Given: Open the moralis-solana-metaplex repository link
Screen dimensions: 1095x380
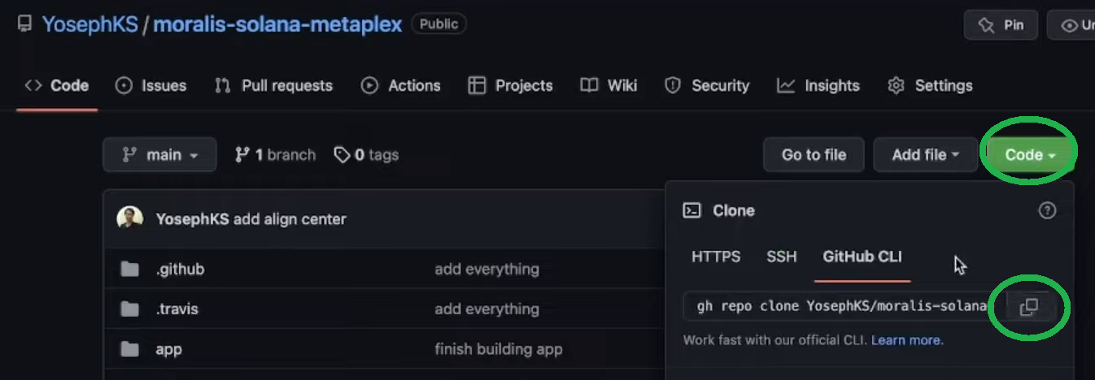Looking at the screenshot, I should (x=277, y=24).
